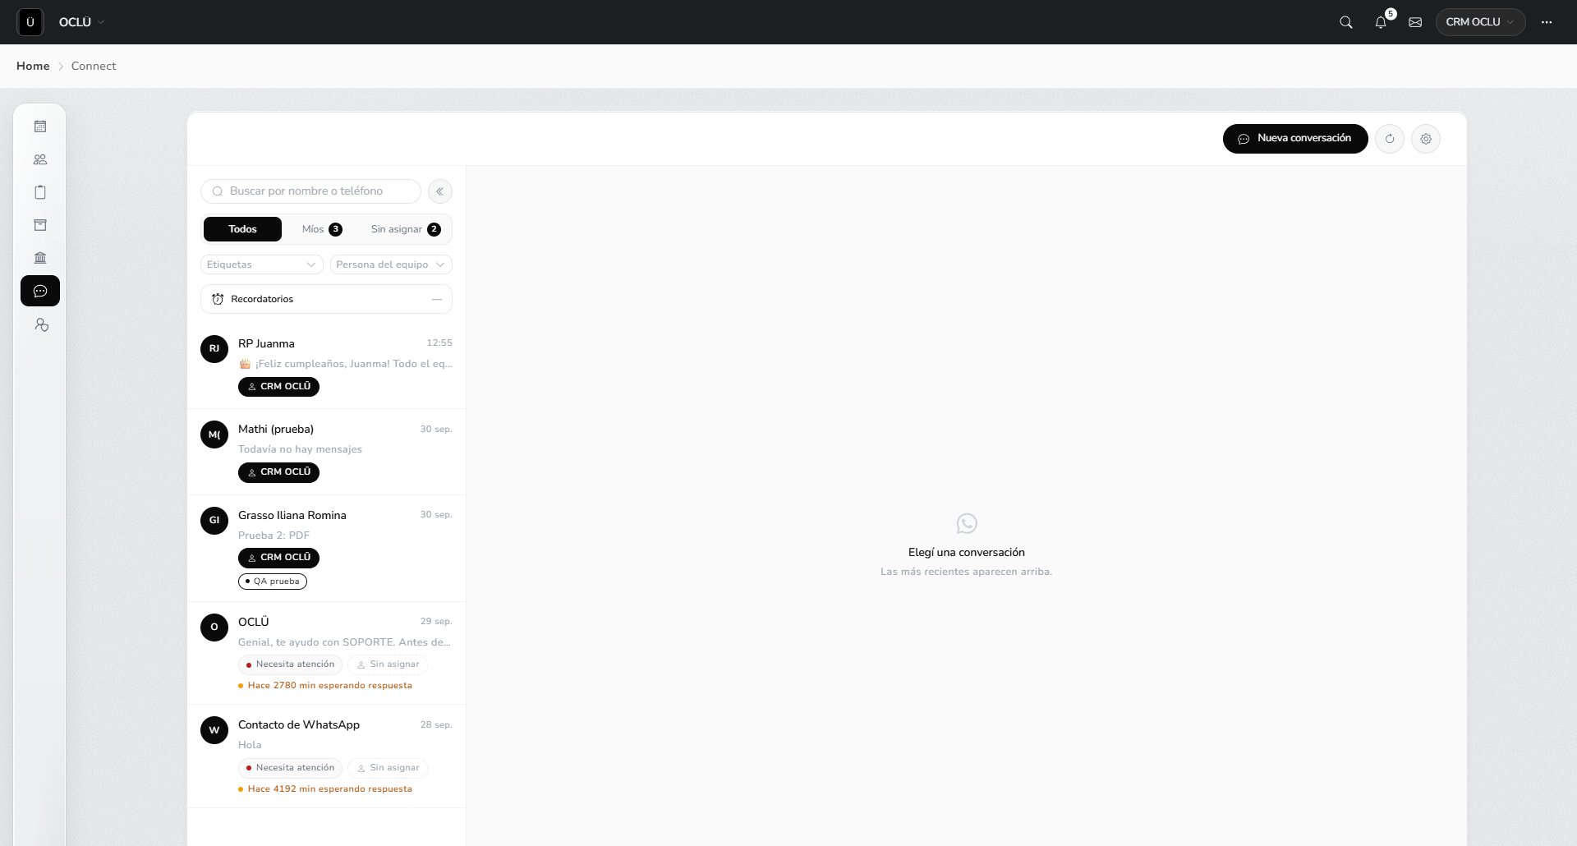Open the Grasso Iliana Romina conversation
Screen dimensions: 1577x846
click(326, 549)
